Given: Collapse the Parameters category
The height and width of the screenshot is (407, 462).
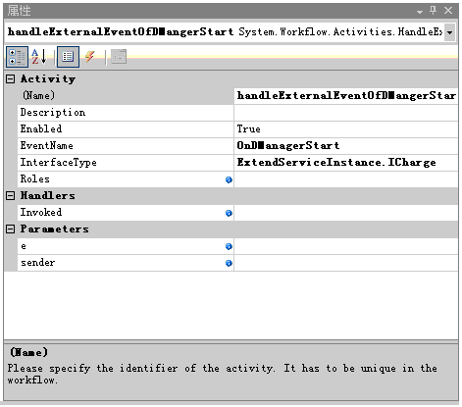Looking at the screenshot, I should (11, 229).
